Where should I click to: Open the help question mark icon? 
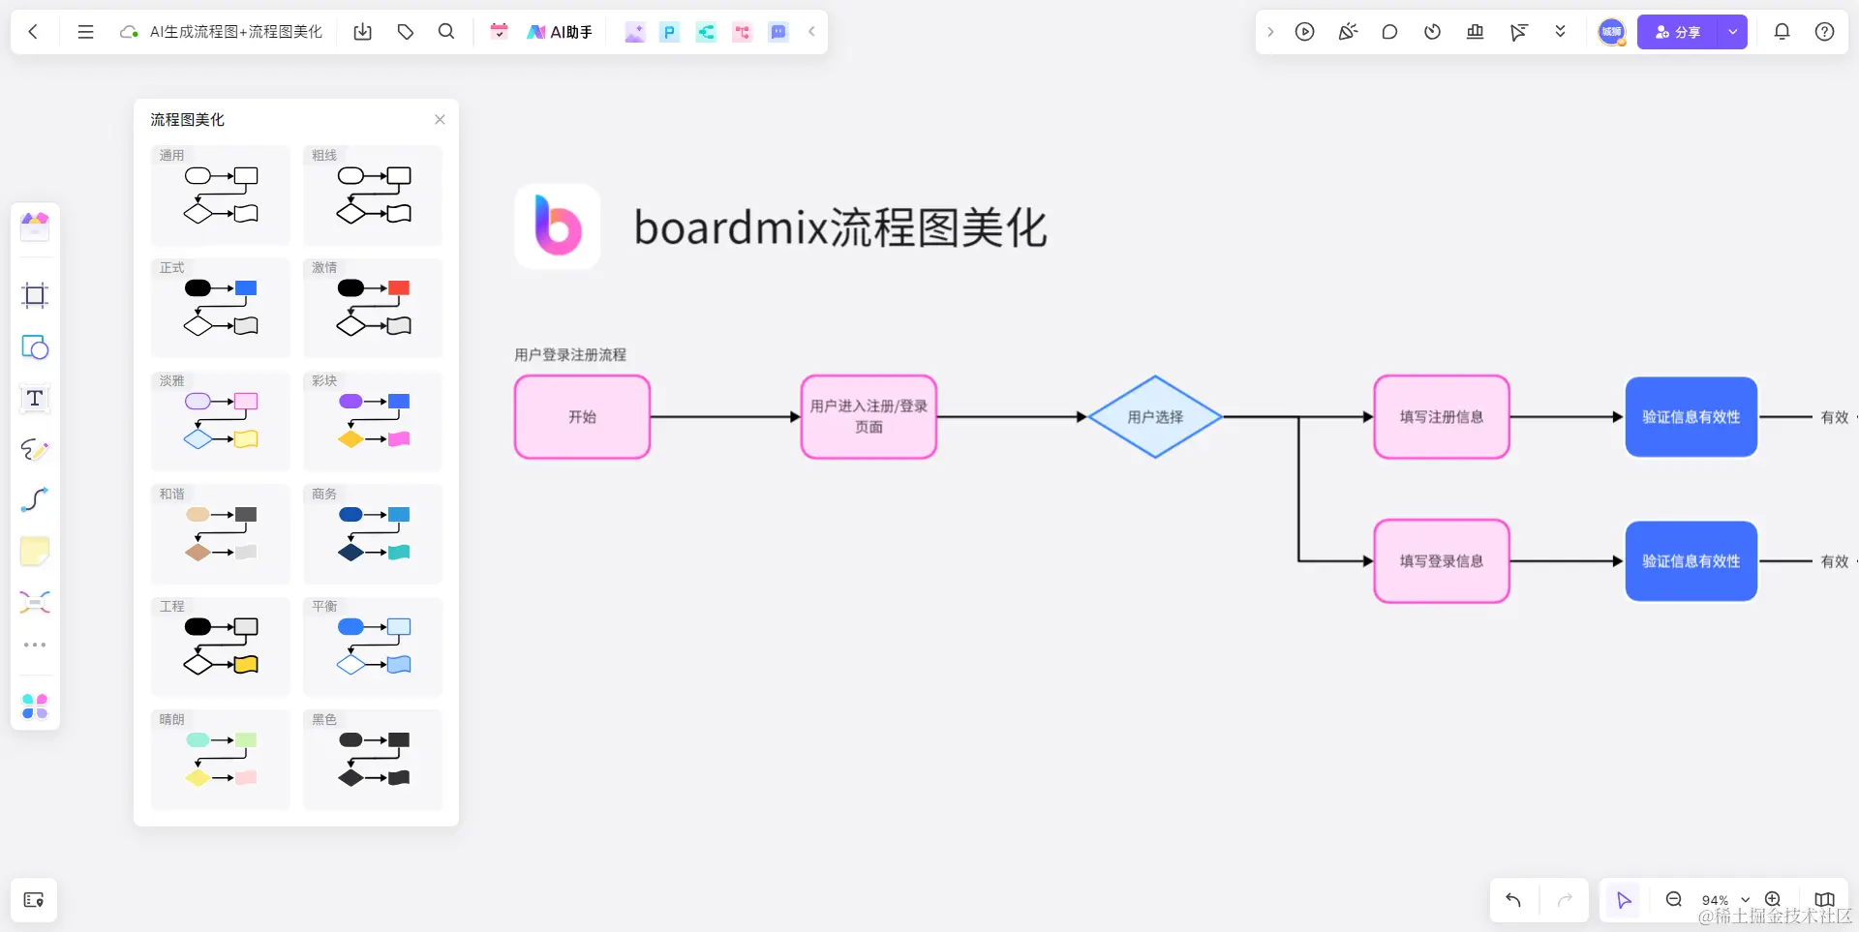[1824, 32]
